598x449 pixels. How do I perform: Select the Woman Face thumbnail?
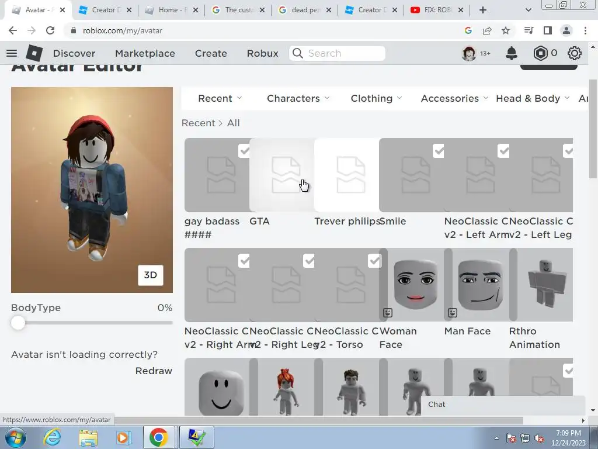coord(416,285)
